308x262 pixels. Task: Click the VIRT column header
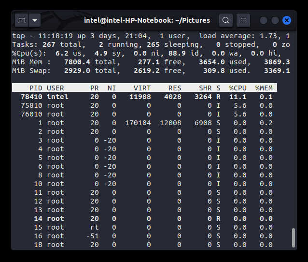142,88
